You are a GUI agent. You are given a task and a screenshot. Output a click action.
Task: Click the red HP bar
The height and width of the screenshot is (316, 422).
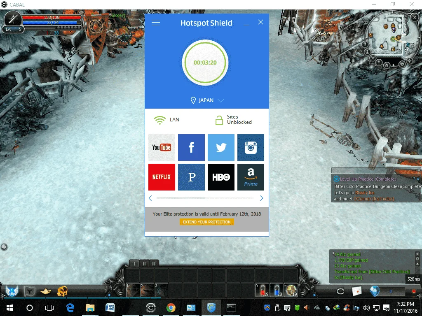52,17
